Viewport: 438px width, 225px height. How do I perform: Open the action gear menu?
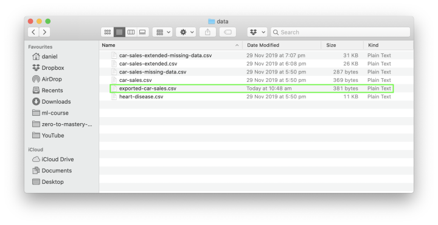click(186, 32)
